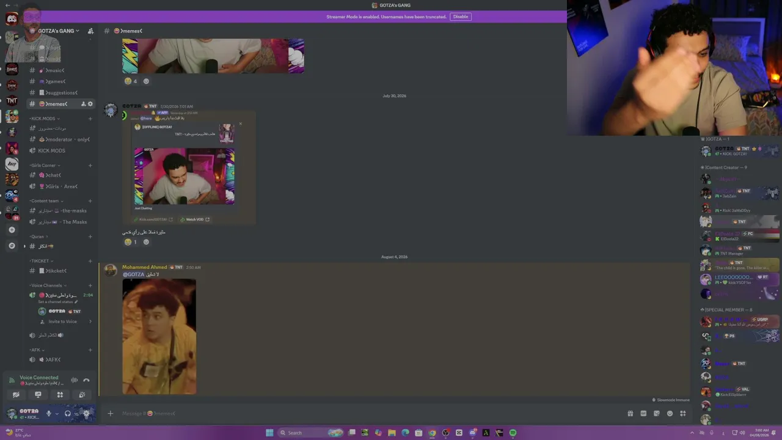The width and height of the screenshot is (782, 440).
Task: Add channel to Girls Corner category
Action: [x=90, y=165]
